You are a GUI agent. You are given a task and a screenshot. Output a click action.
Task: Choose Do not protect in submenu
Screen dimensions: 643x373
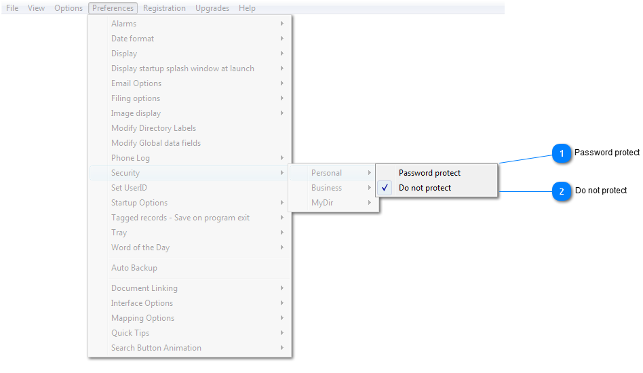(437, 188)
